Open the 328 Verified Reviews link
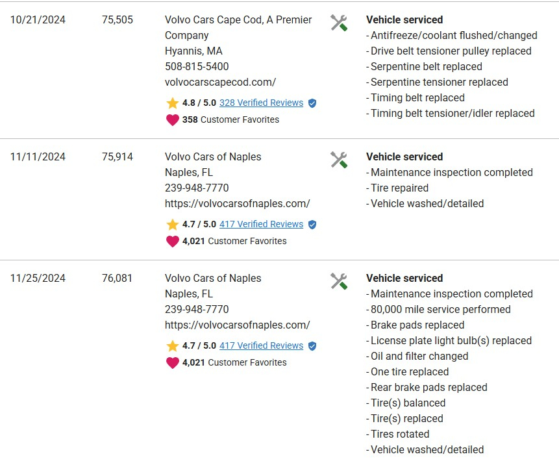Viewport: 559px width, 463px height. click(261, 103)
